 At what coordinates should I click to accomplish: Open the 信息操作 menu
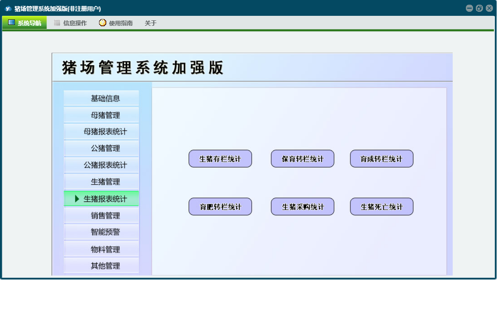pyautogui.click(x=71, y=23)
